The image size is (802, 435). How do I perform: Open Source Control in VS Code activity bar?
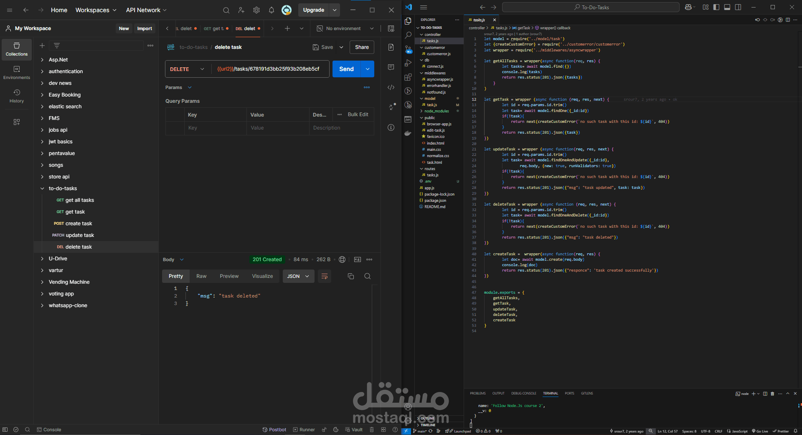pos(408,50)
